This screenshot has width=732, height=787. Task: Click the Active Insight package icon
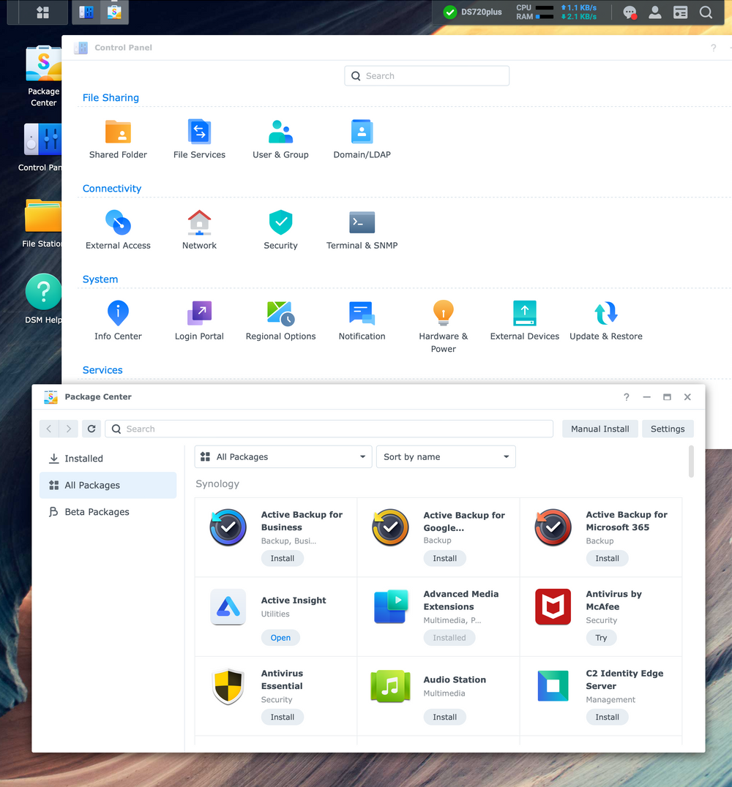point(228,606)
